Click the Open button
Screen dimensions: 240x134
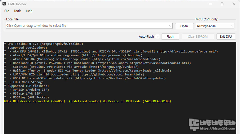click(184, 26)
